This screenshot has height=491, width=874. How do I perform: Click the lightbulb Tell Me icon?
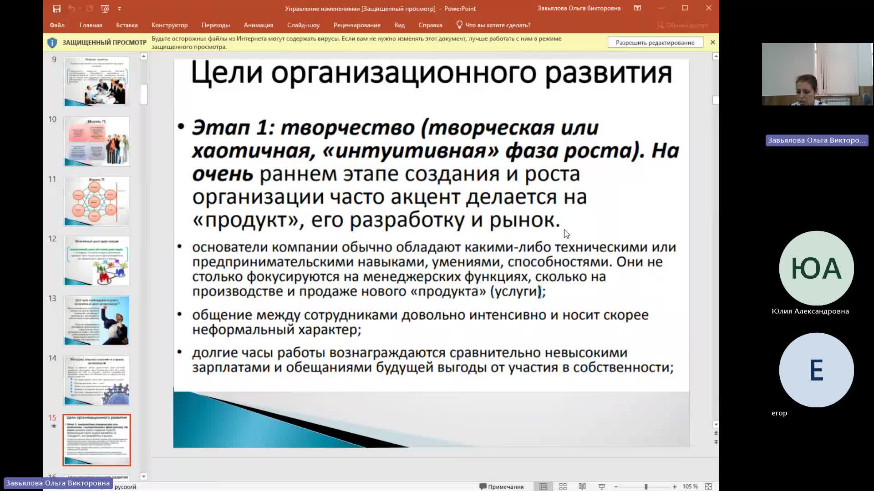459,25
